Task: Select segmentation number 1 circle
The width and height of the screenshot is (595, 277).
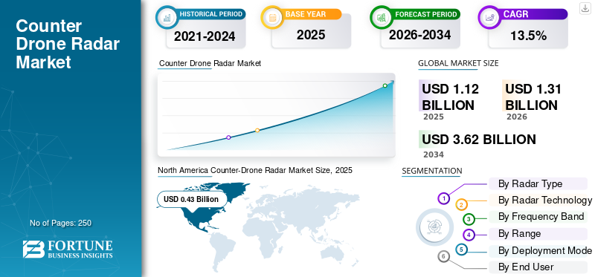Action: click(443, 198)
